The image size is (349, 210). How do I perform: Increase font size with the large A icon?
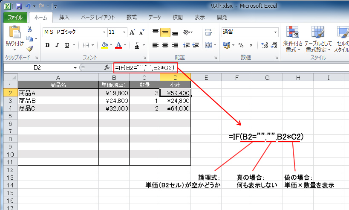pos(132,32)
